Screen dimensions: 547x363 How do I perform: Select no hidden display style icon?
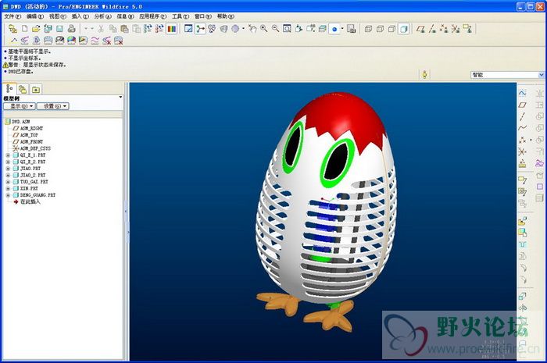point(391,29)
